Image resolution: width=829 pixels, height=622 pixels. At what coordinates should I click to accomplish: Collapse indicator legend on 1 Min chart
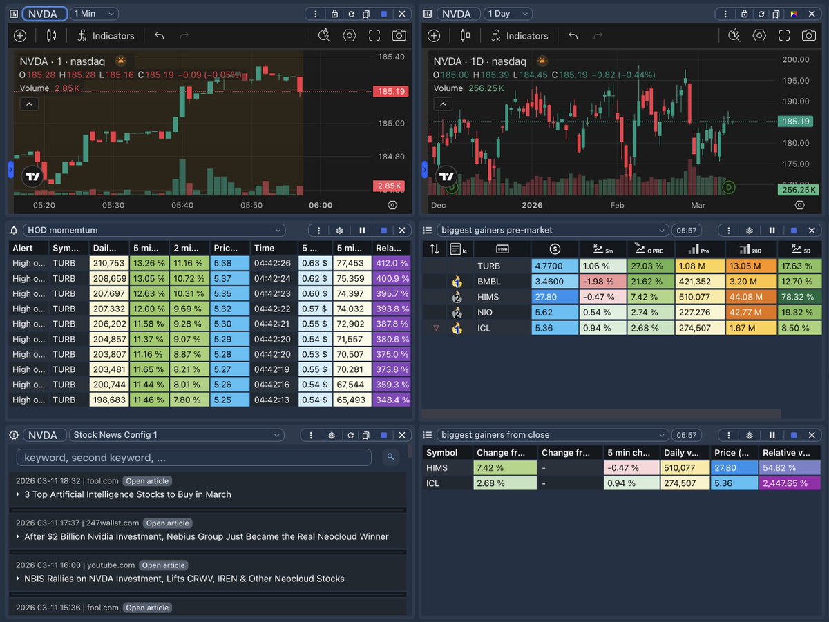(30, 104)
